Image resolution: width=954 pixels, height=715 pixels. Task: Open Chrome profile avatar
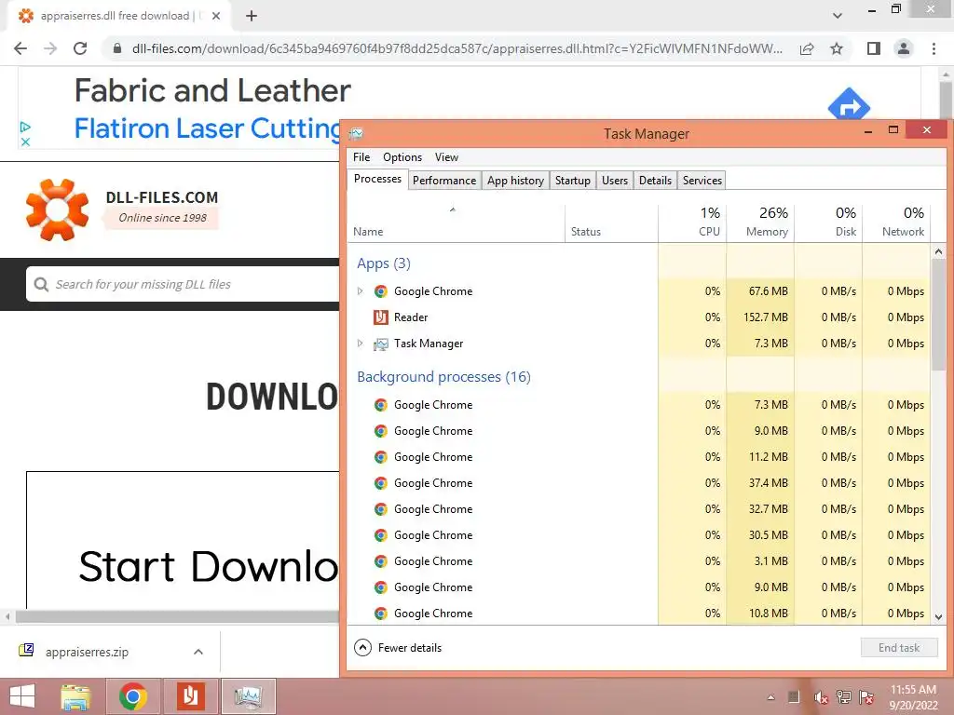coord(904,48)
